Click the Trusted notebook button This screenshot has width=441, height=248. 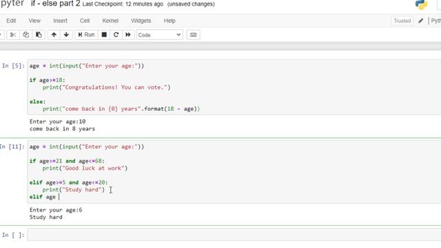click(402, 21)
